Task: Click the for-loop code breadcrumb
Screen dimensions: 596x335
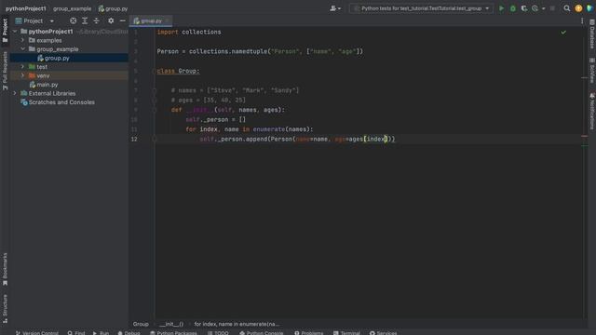Action: [237, 324]
